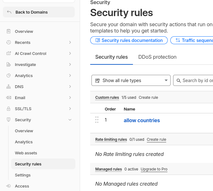213x191 pixels.
Task: Click the DNS network tree icon
Action: click(9, 87)
